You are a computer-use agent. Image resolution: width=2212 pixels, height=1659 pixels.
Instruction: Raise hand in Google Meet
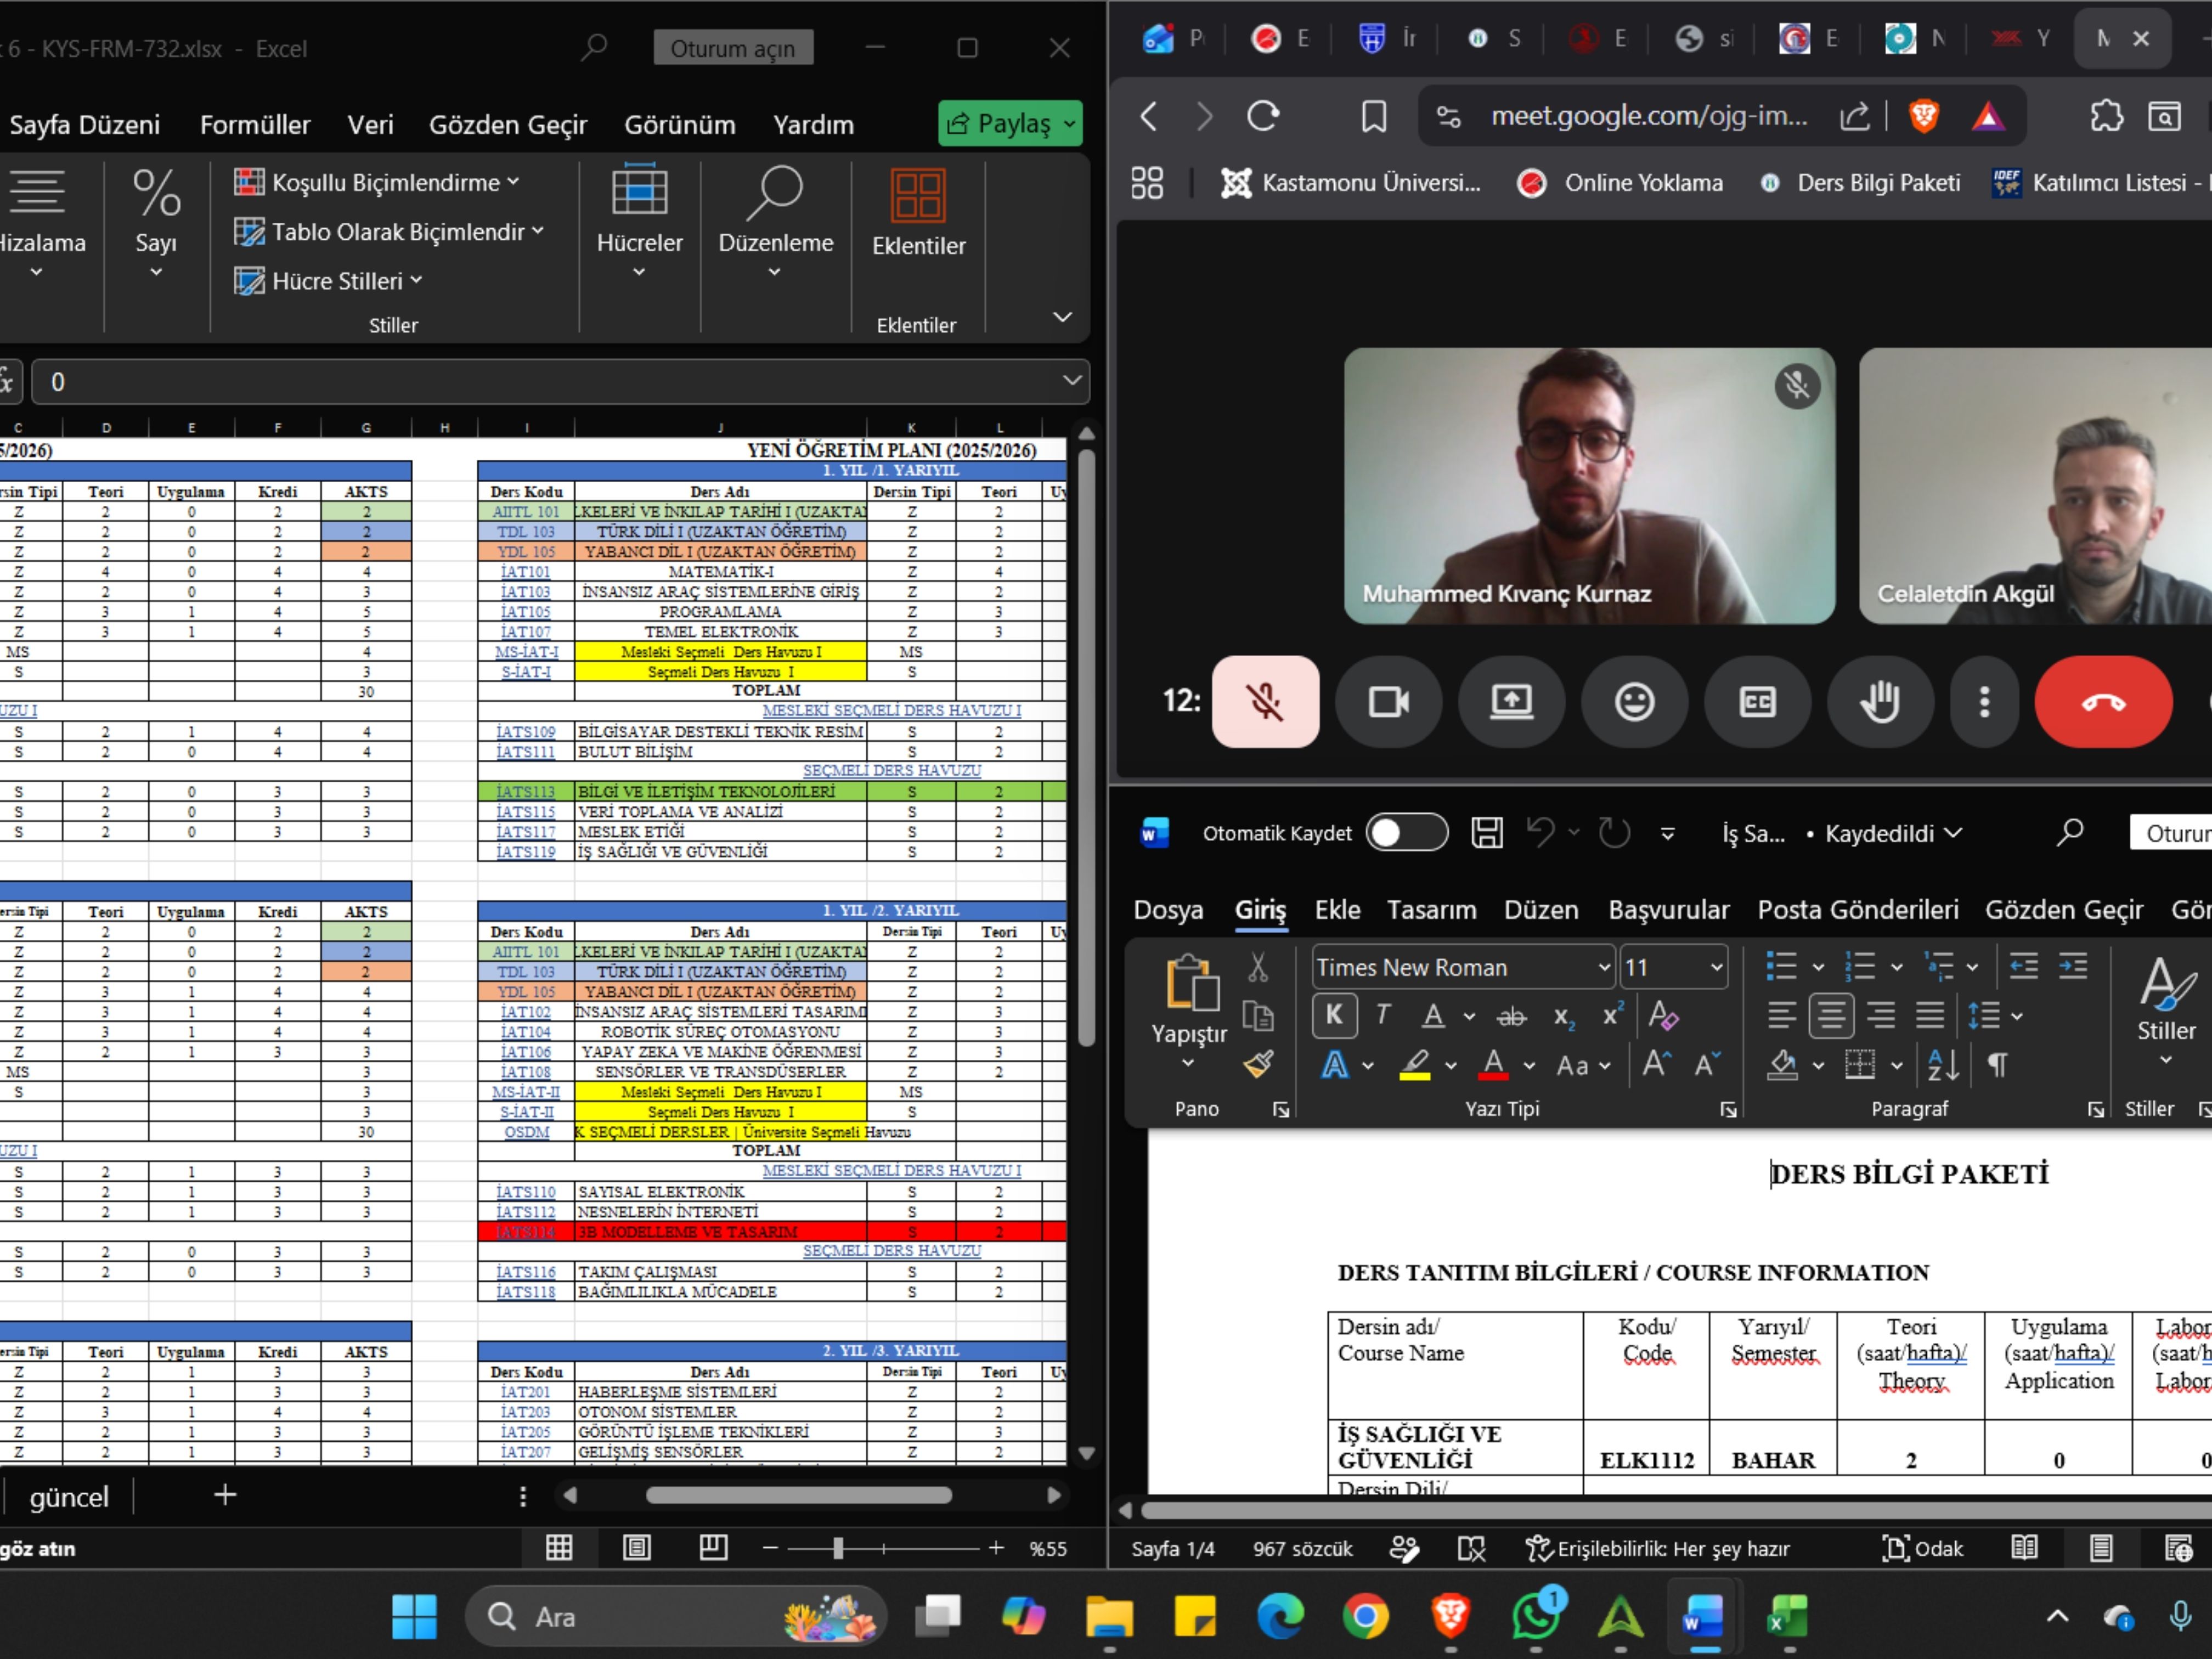tap(1880, 701)
